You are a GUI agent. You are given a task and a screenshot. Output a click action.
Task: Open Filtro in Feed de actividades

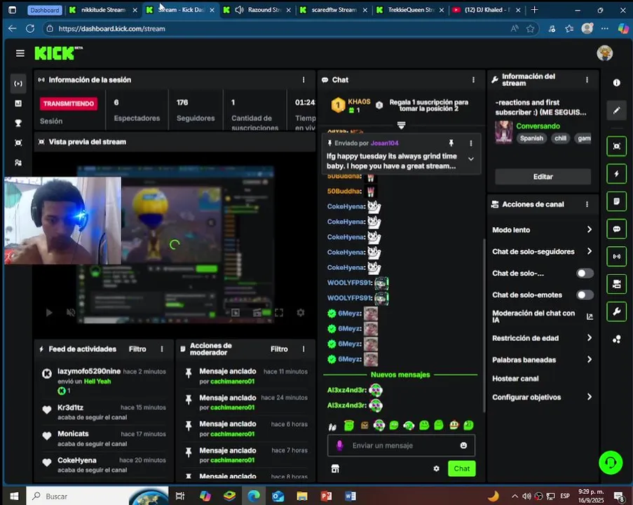137,349
